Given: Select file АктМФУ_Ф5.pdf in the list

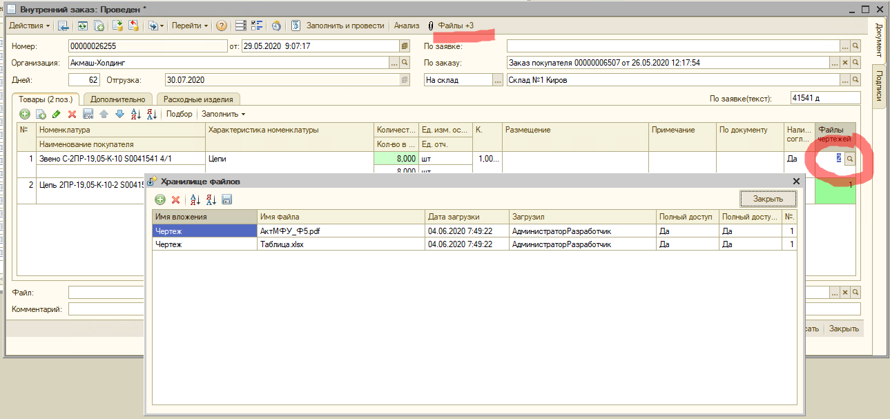Looking at the screenshot, I should pos(341,231).
